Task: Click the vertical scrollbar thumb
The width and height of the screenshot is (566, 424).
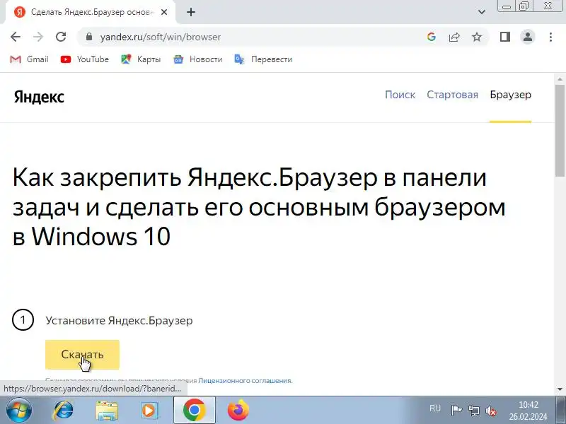Action: click(560, 131)
